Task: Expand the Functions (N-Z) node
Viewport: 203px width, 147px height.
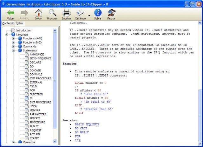Action: coord(13,43)
